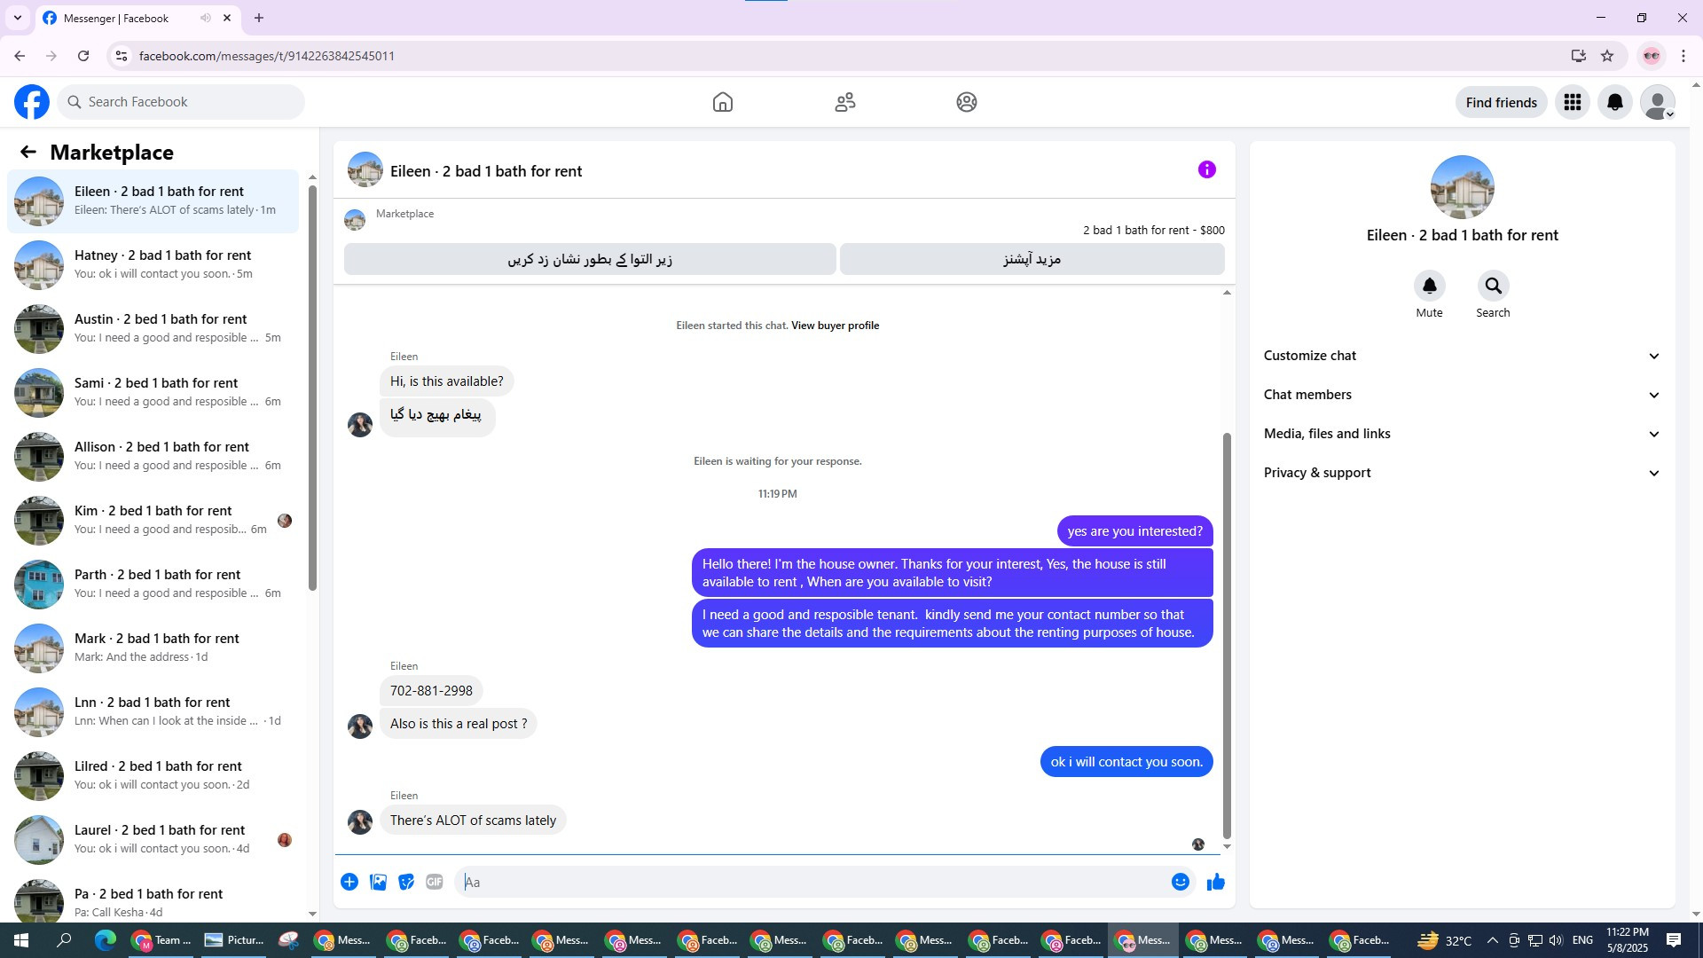The height and width of the screenshot is (958, 1703).
Task: Bookmark this page with the star icon
Action: (x=1607, y=56)
